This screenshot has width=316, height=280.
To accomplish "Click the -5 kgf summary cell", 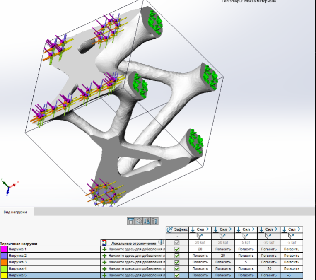I will point(292,242).
